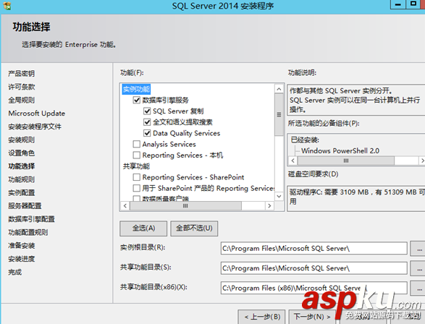Check the Reporting Services - 本机 checkbox

click(x=136, y=155)
